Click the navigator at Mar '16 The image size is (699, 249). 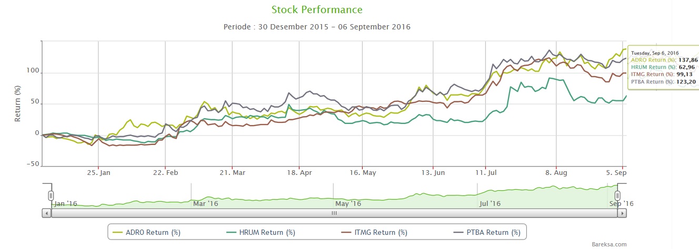click(x=206, y=203)
